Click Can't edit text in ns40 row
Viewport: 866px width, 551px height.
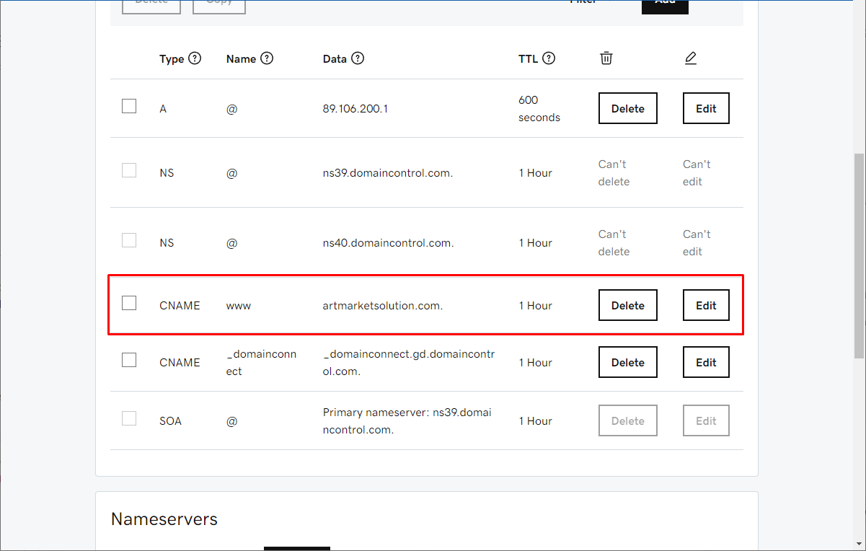tap(697, 243)
